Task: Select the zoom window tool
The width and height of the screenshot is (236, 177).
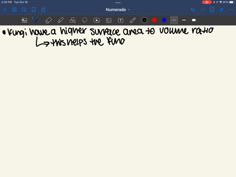Action: 25,20
